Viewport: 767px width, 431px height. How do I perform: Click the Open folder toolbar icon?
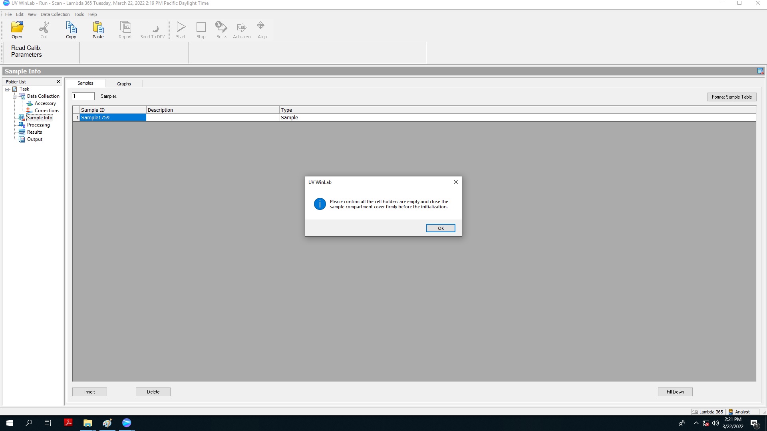pyautogui.click(x=17, y=30)
